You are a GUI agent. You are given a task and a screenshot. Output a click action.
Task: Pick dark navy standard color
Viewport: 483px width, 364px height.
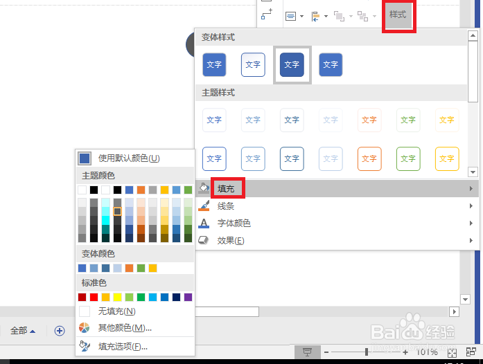pyautogui.click(x=176, y=297)
